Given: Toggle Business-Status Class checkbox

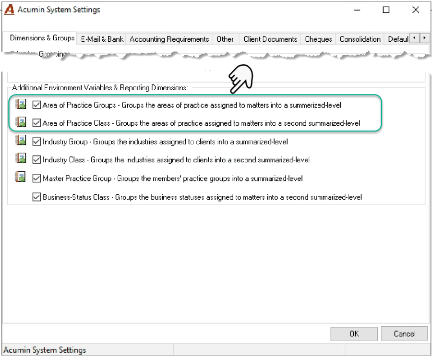Looking at the screenshot, I should click(x=36, y=197).
